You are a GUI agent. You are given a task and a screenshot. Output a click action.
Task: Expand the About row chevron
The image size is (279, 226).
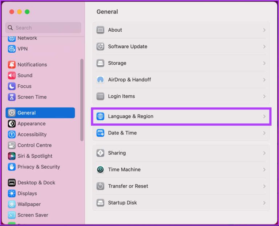click(x=264, y=30)
